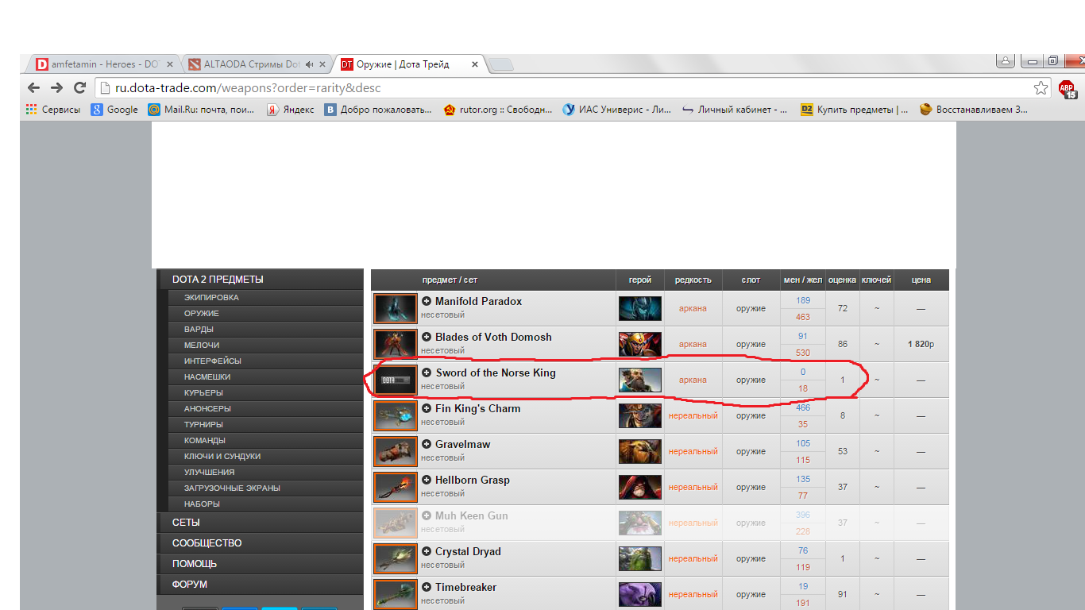Expand СЕТЫ sidebar section
This screenshot has width=1085, height=610.
tap(260, 523)
